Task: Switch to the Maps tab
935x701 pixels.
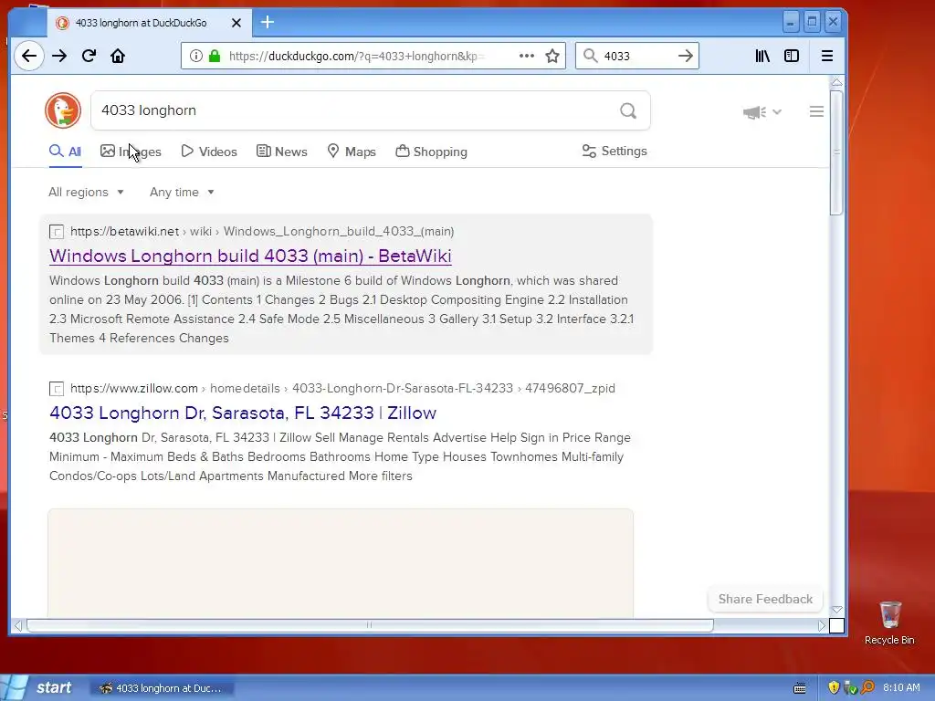Action: [352, 152]
